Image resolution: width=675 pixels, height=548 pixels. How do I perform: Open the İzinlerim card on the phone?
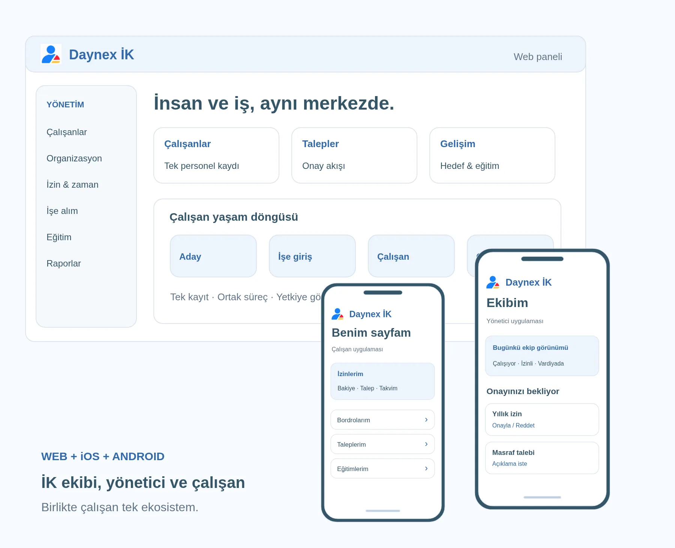(x=382, y=381)
